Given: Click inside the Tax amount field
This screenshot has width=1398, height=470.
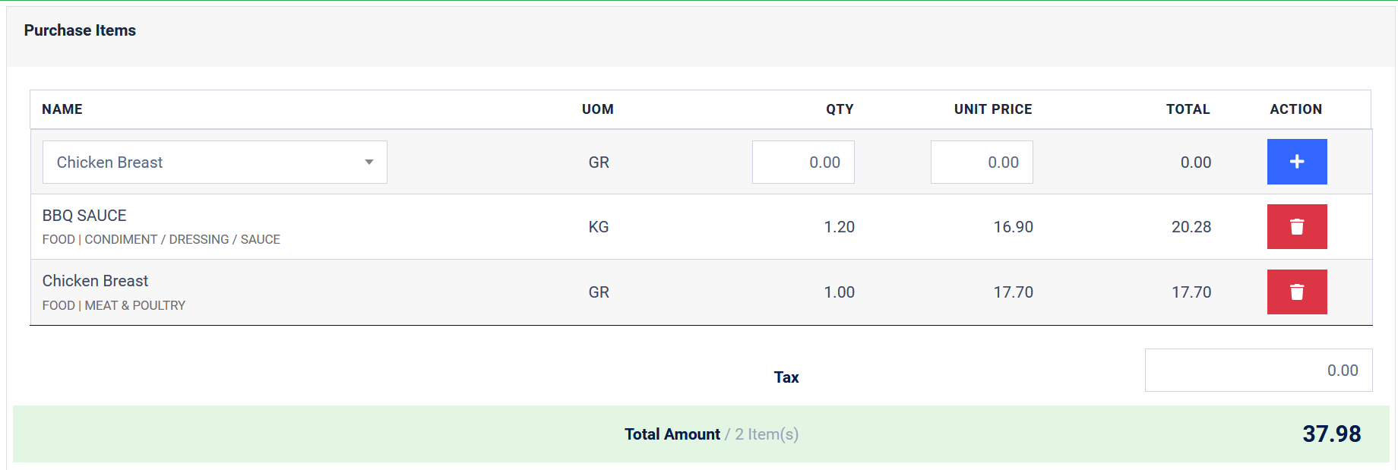Looking at the screenshot, I should point(1257,371).
